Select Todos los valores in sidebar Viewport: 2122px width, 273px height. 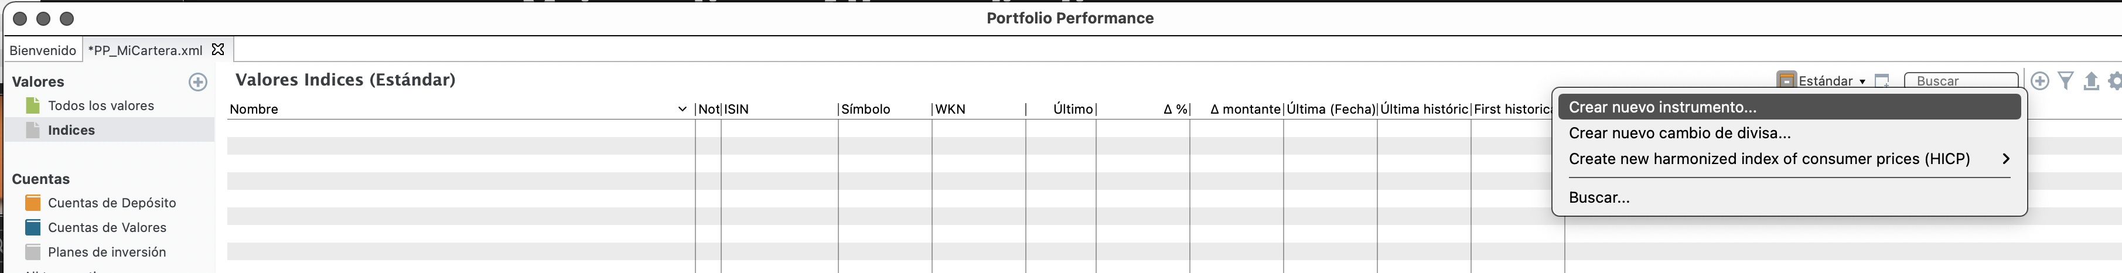tap(101, 105)
